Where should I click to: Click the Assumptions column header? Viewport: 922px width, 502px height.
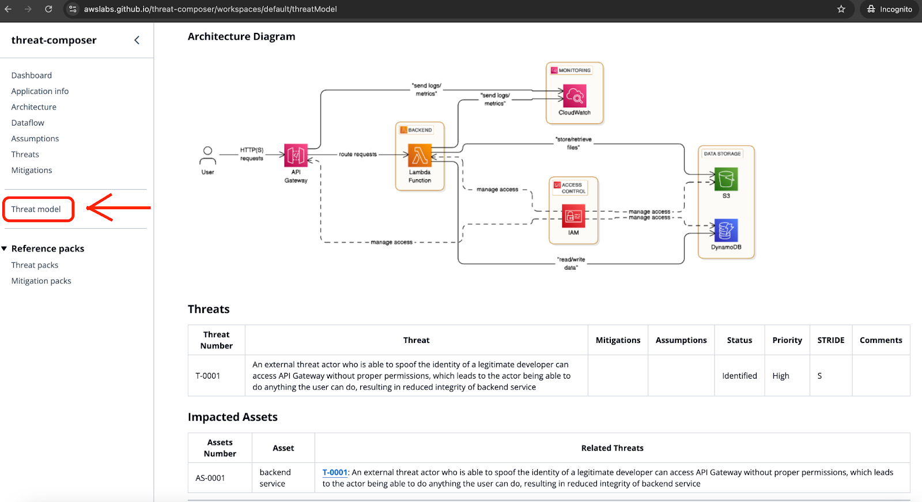681,341
